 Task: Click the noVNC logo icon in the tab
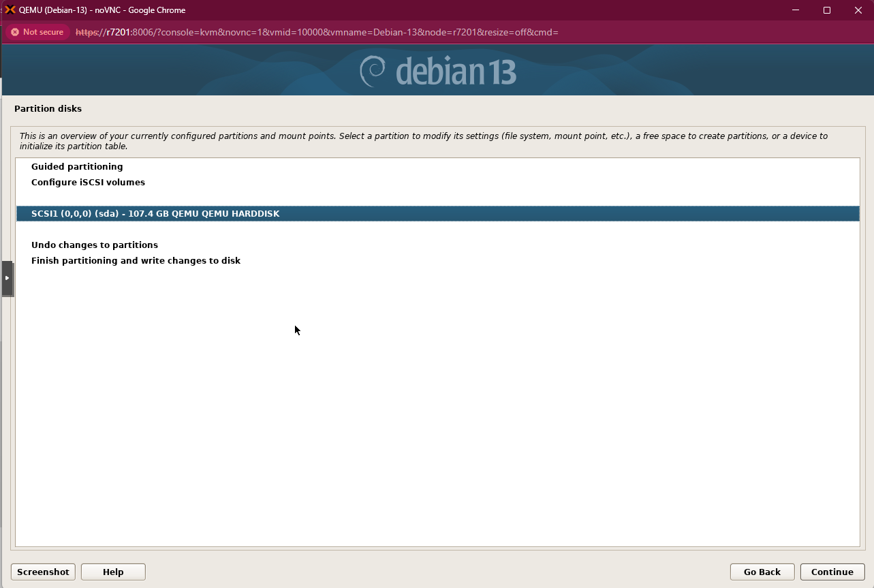click(11, 10)
